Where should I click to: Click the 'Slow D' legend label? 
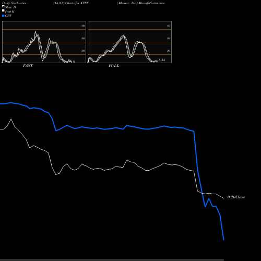click(10, 7)
